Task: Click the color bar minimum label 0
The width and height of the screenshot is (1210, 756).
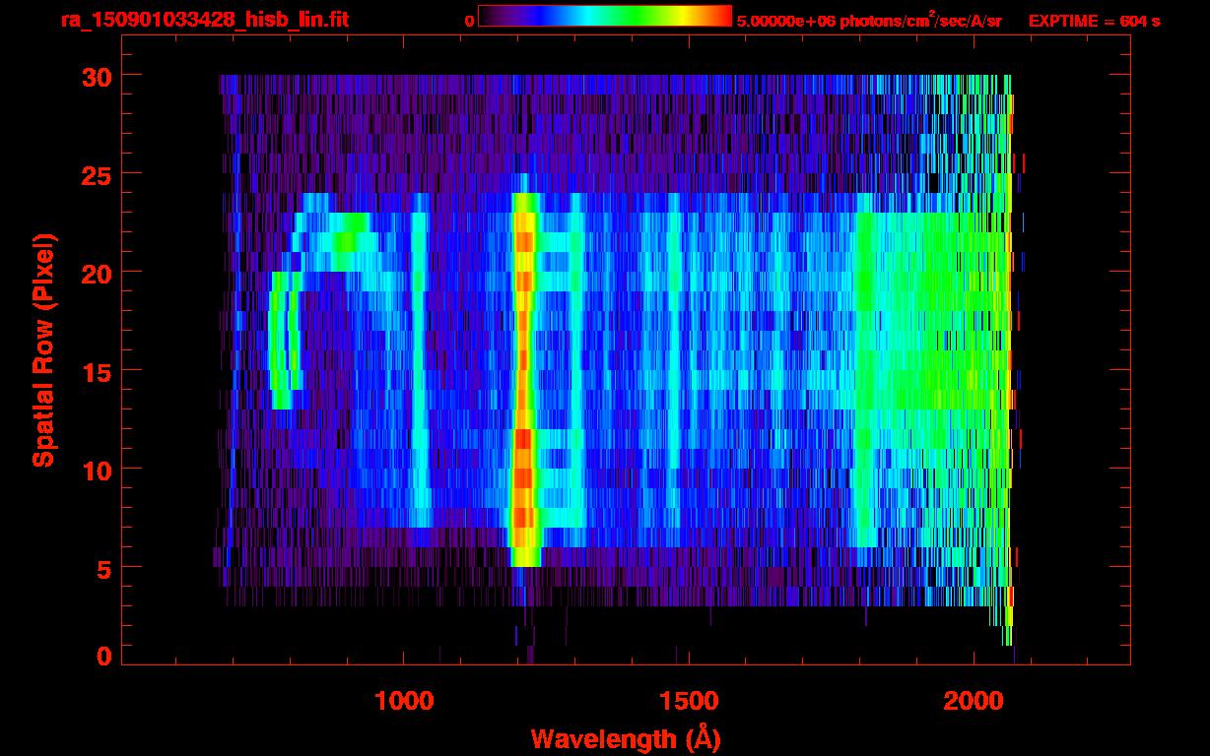Action: 470,21
